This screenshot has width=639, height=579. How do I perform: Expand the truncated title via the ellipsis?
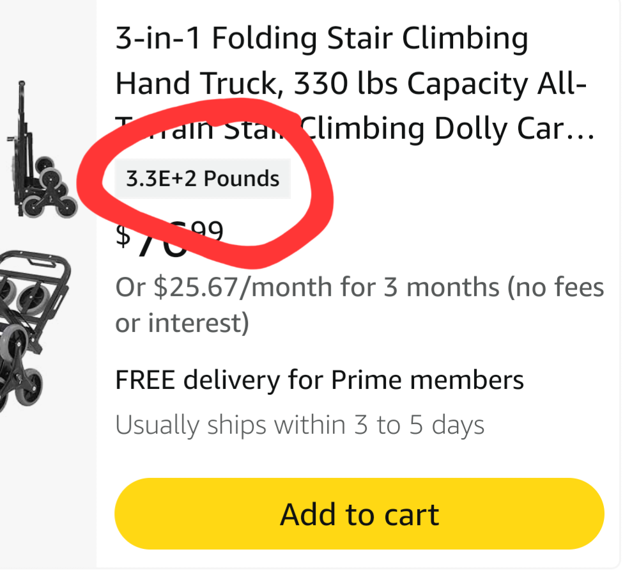(581, 130)
